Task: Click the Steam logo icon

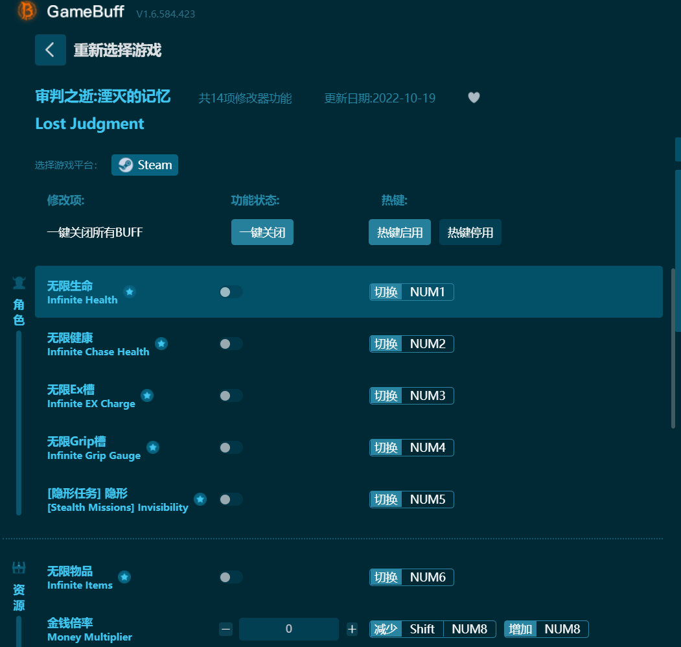Action: click(x=126, y=165)
